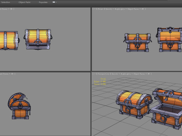Switch to the Object Paint tab

click(24, 2)
